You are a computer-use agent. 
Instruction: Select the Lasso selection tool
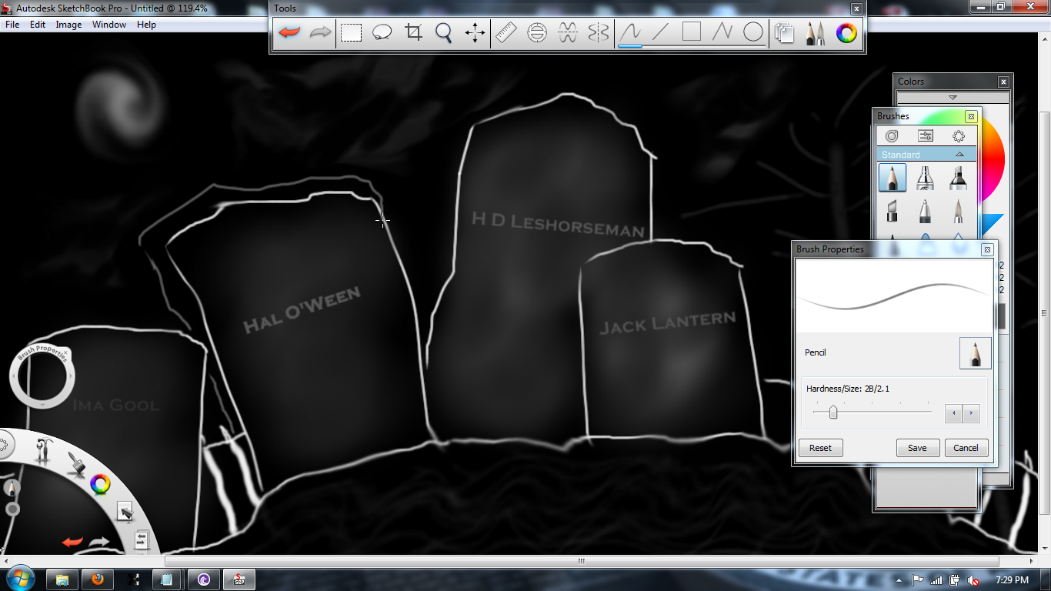(x=382, y=32)
